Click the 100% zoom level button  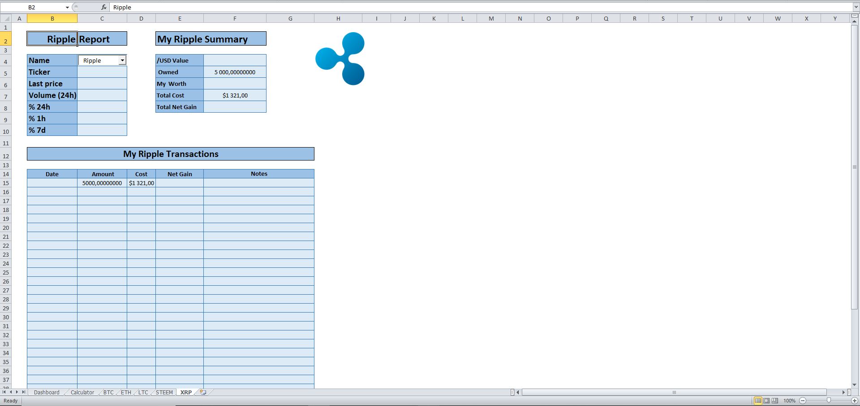[x=790, y=401]
